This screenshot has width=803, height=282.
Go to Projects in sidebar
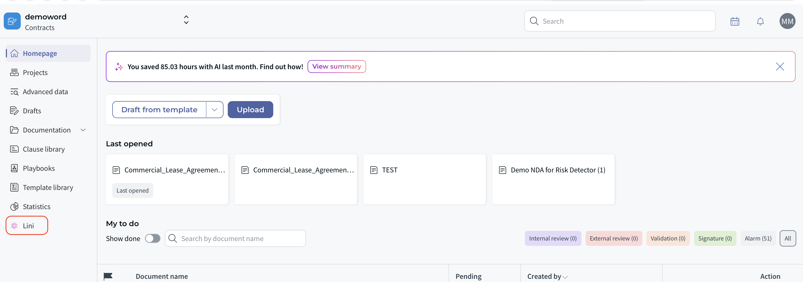[35, 73]
